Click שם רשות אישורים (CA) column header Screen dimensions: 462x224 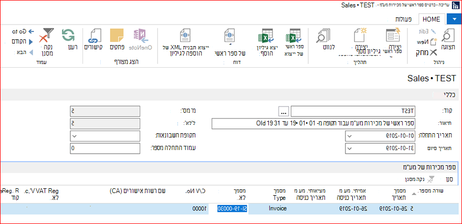(x=138, y=191)
